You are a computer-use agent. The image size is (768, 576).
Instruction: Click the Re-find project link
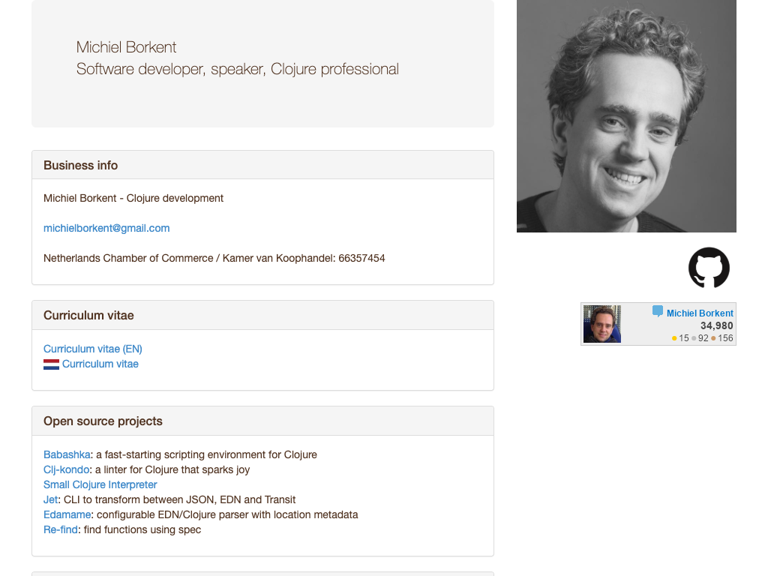[61, 529]
